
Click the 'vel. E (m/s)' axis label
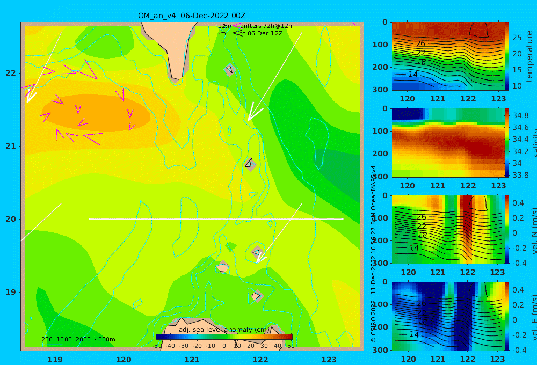click(534, 317)
